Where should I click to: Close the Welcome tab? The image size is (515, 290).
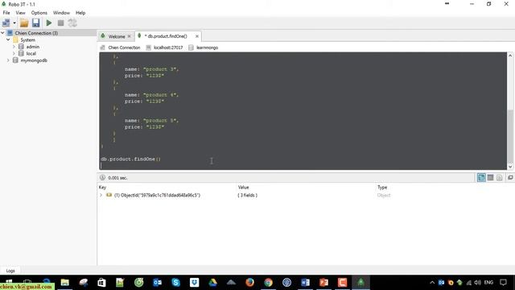click(x=129, y=36)
